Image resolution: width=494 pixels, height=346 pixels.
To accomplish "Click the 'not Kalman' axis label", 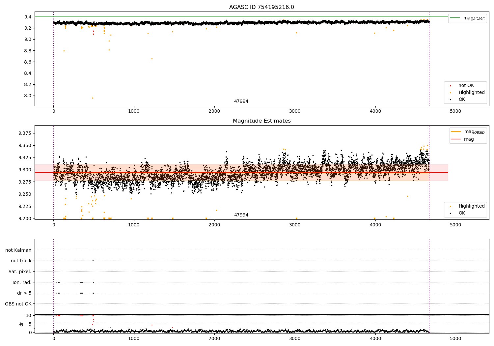I will [18, 250].
